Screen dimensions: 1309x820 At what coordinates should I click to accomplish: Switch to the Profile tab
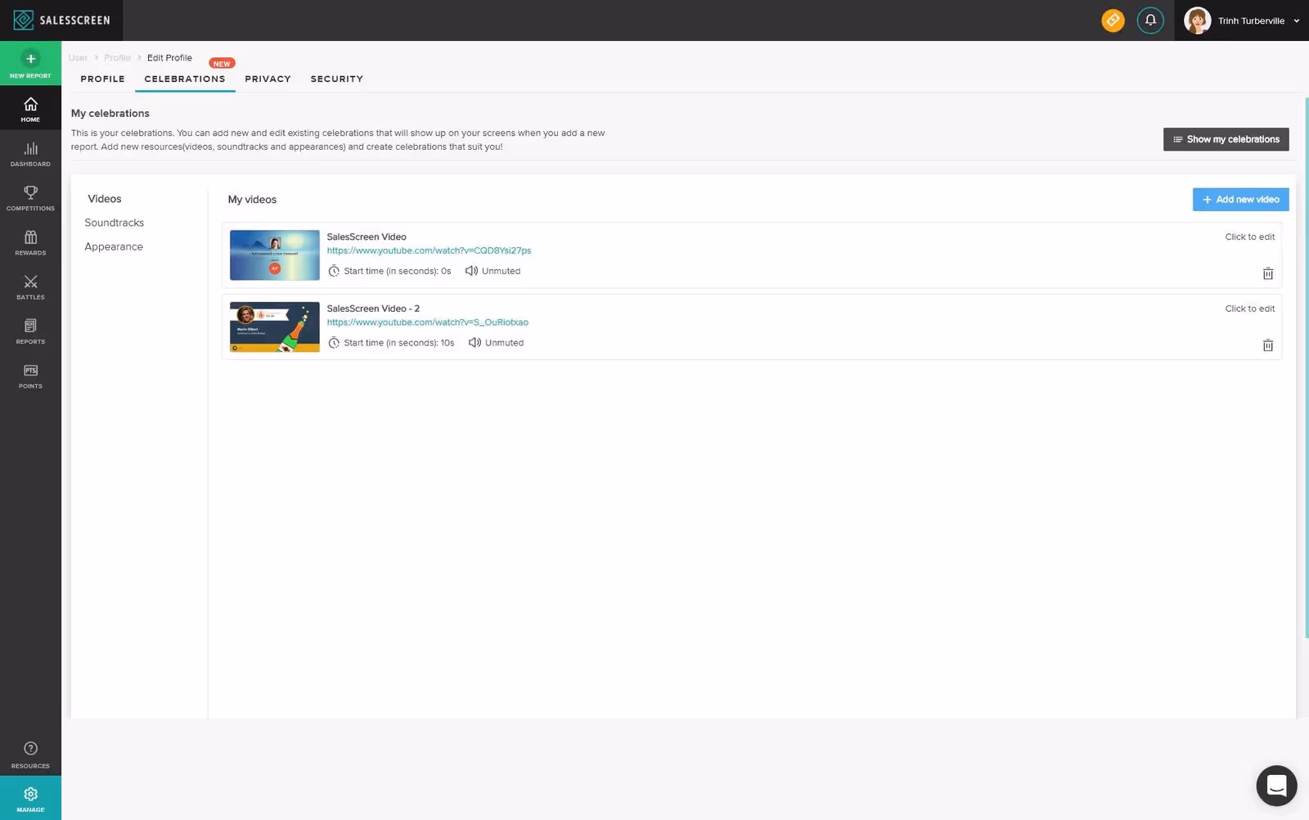[102, 79]
